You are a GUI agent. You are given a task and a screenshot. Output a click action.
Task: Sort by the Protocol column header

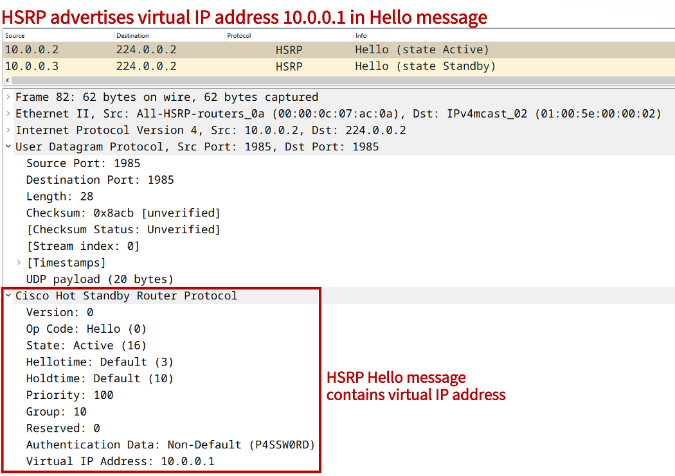point(288,35)
